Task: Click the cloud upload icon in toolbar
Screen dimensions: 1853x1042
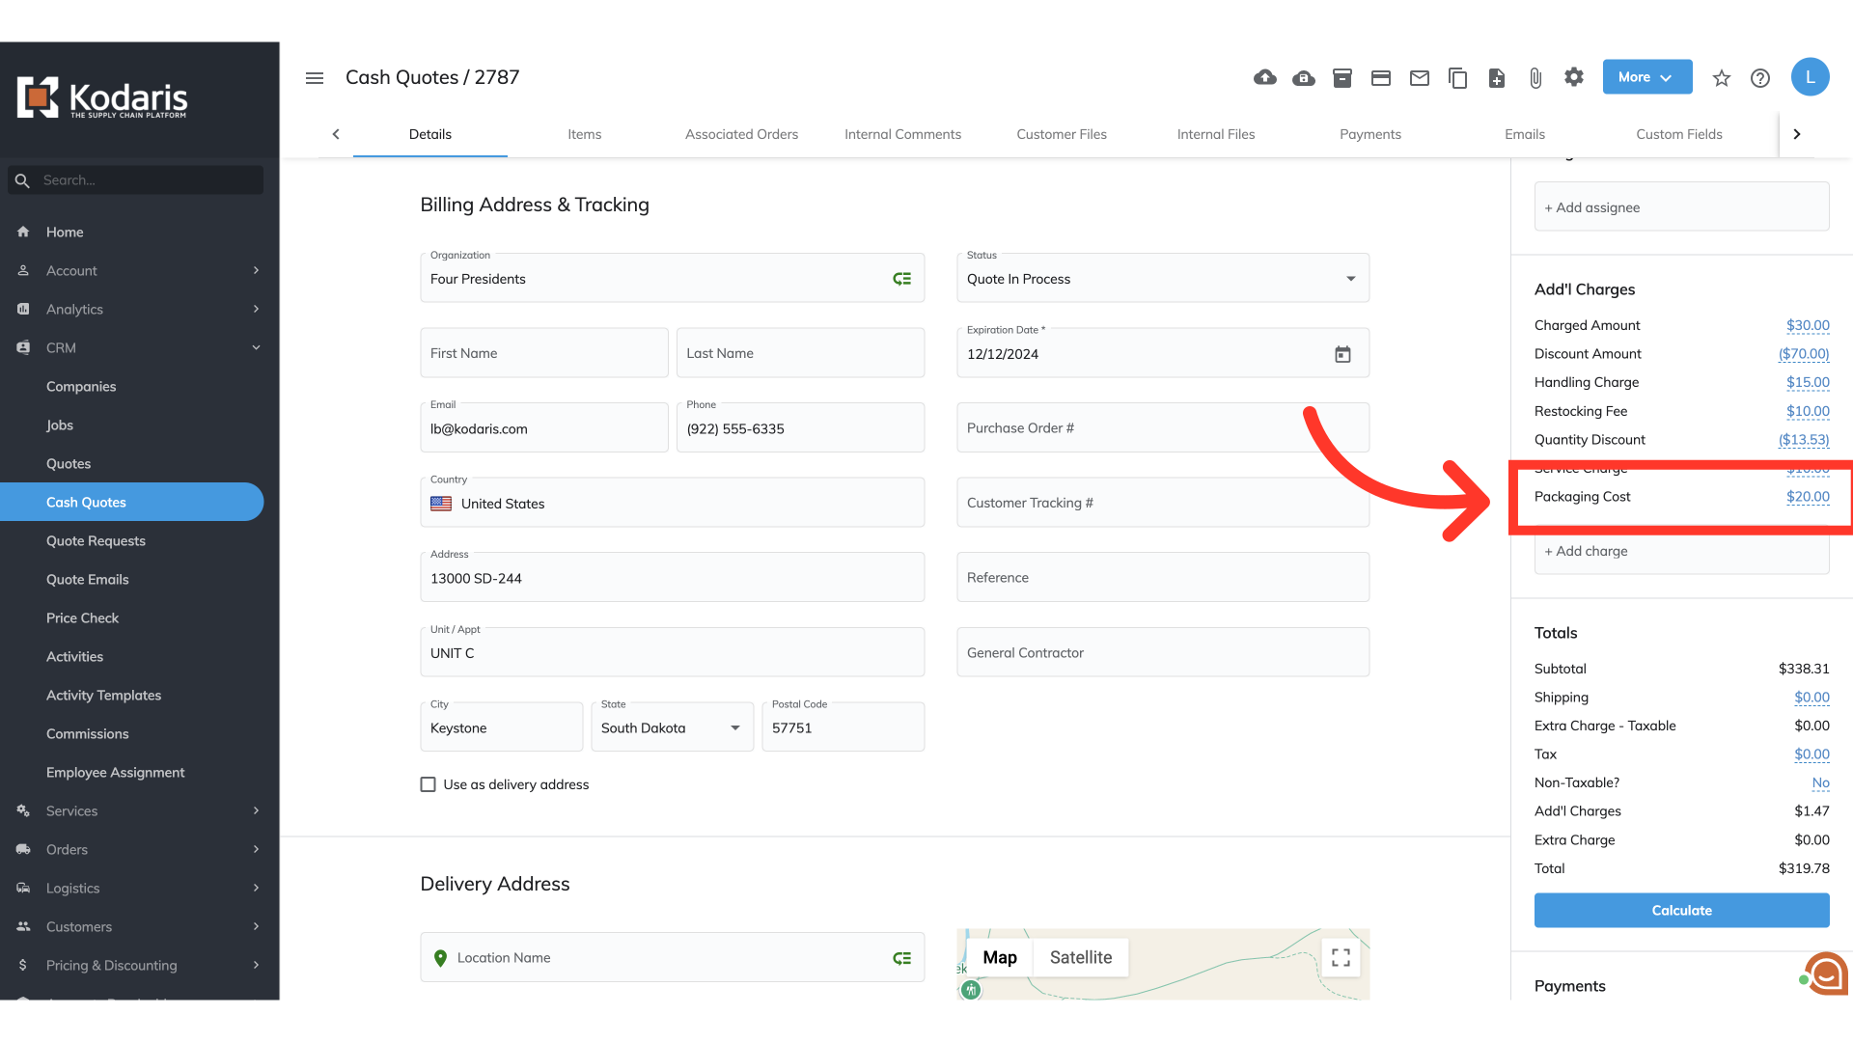Action: [1264, 77]
